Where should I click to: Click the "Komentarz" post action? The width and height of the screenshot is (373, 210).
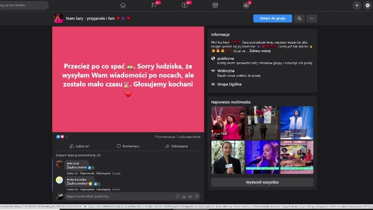click(x=128, y=146)
